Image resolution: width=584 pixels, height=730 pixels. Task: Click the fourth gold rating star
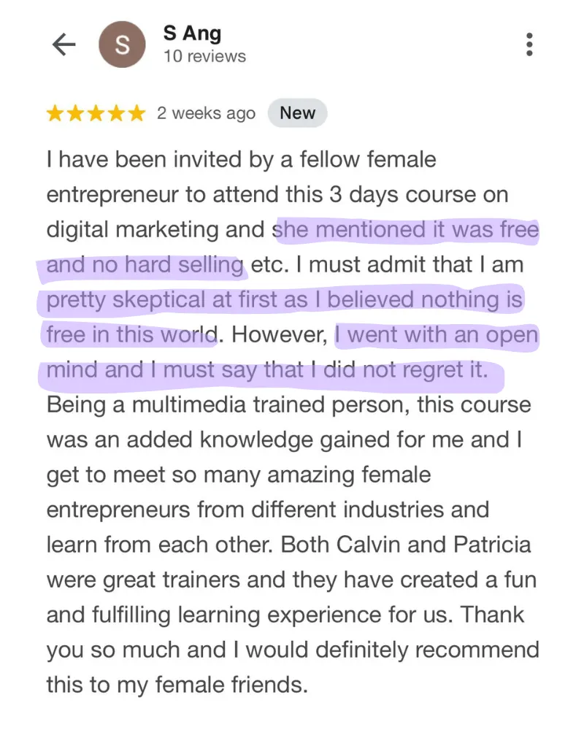pyautogui.click(x=116, y=113)
